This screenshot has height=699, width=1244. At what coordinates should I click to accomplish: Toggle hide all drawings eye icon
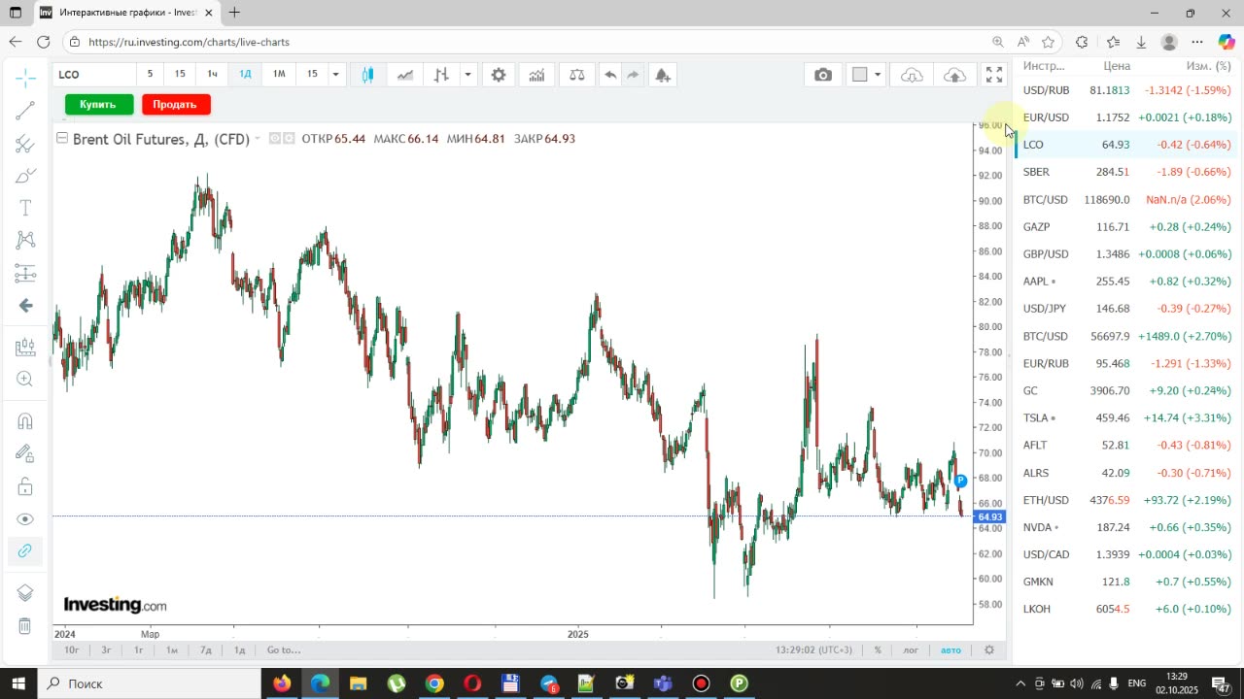(25, 519)
